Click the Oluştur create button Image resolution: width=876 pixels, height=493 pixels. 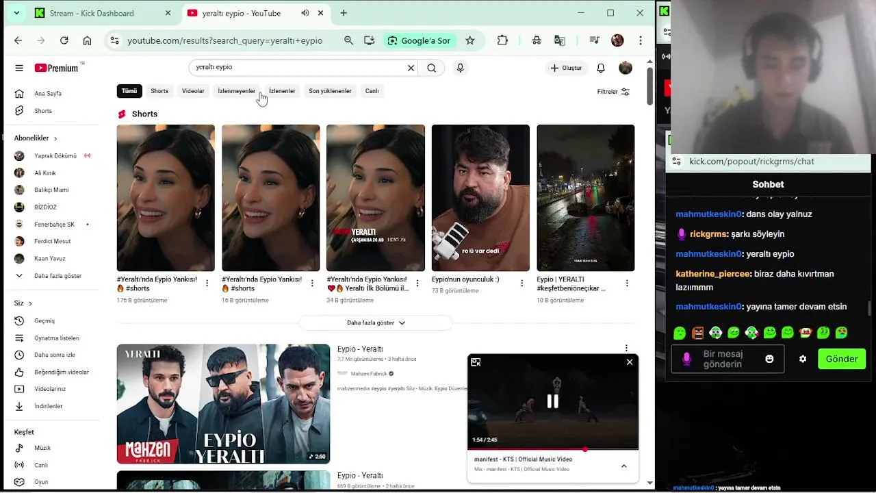click(566, 68)
